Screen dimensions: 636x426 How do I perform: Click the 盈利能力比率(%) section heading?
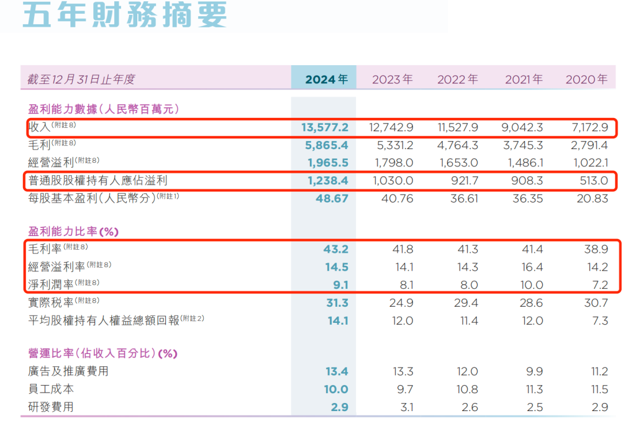(x=73, y=232)
